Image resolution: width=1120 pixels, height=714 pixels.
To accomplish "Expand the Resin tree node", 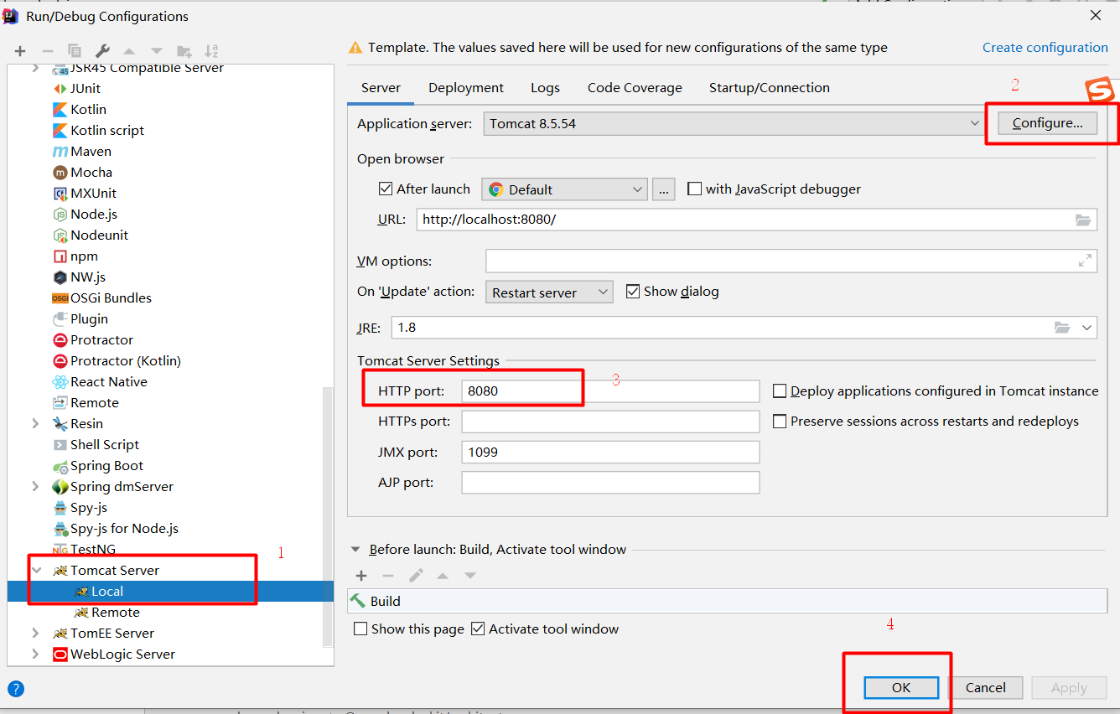I will [35, 423].
